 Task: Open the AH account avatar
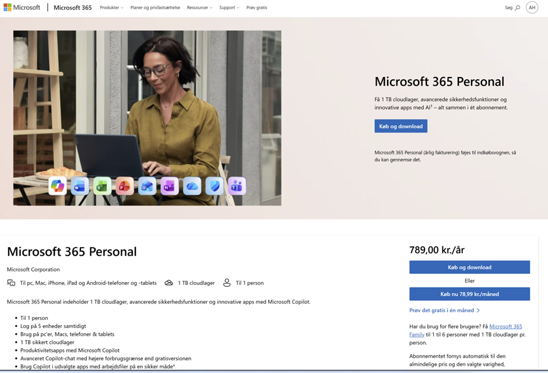[x=532, y=8]
